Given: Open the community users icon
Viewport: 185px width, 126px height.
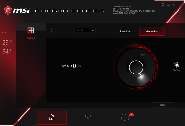Looking at the screenshot, I should coord(88,117).
